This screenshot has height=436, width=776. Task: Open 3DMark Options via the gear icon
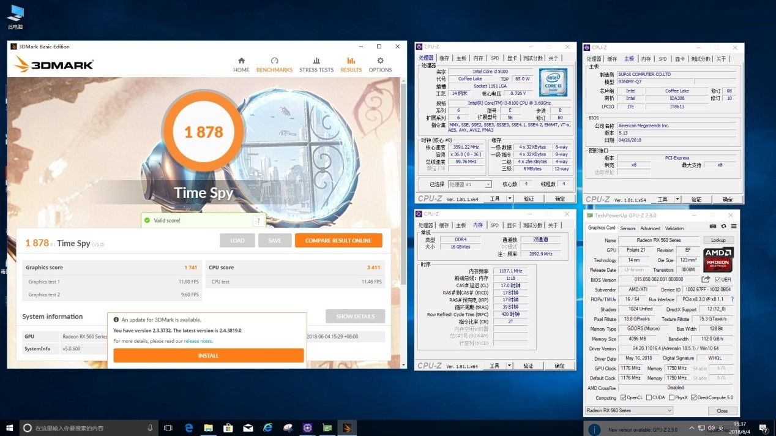point(379,64)
